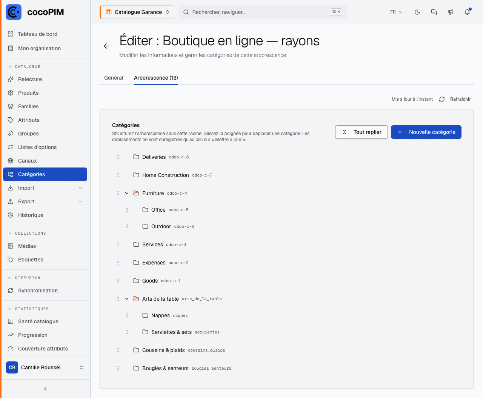Open Santé catalogue in the sidebar
Viewport: 483px width, 398px height.
click(x=45, y=321)
